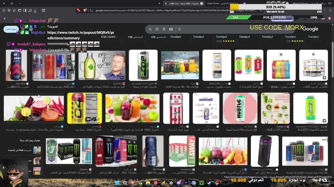Open Google Lens camera search icon

157,29
